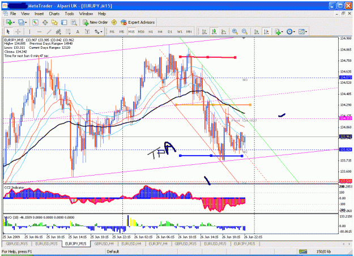Switch to the EURJPY,H4 chart tab
The height and width of the screenshot is (256, 354).
[x=158, y=244]
